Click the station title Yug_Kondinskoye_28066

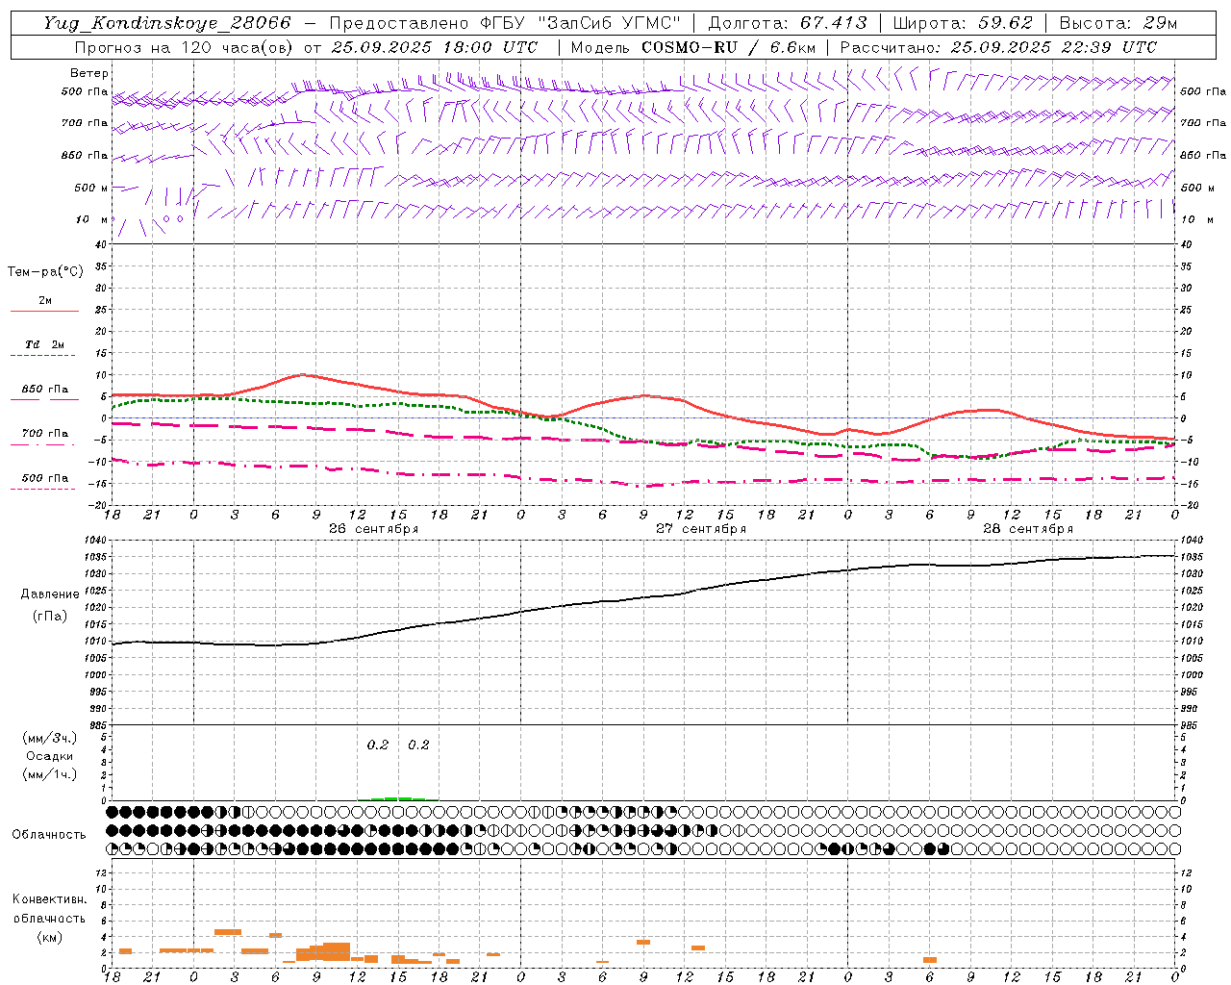click(167, 23)
